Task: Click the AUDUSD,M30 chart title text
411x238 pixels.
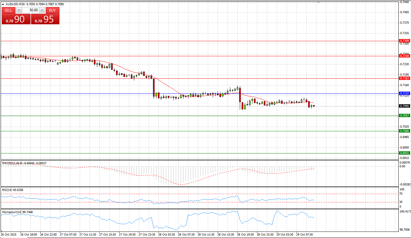Action: coord(15,4)
